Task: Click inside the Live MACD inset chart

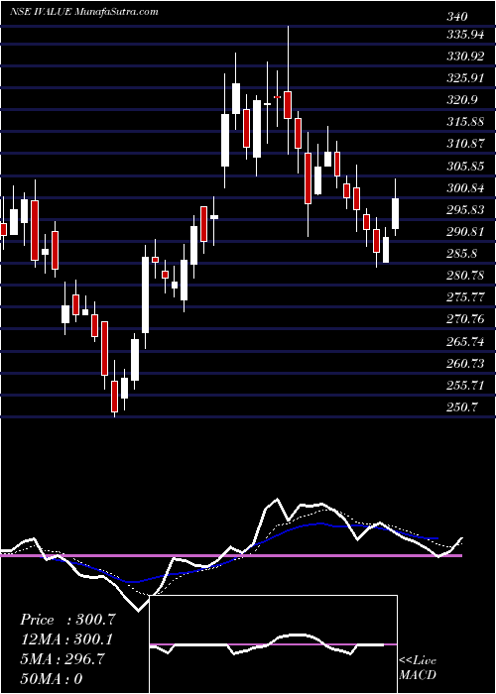Action: (x=273, y=644)
